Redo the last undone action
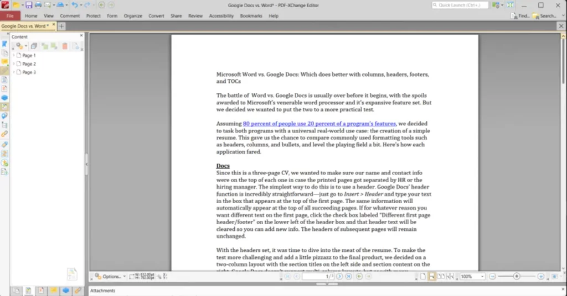567x296 pixels. coord(87,5)
